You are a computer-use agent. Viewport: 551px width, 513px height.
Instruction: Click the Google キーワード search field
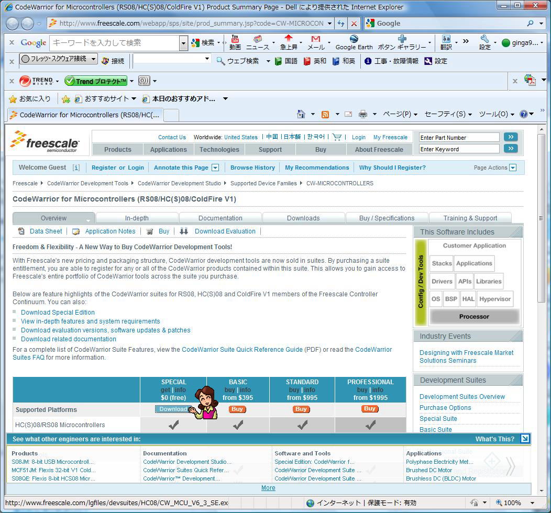point(115,43)
